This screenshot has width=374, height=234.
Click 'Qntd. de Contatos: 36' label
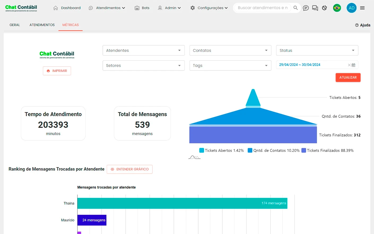[x=341, y=116]
